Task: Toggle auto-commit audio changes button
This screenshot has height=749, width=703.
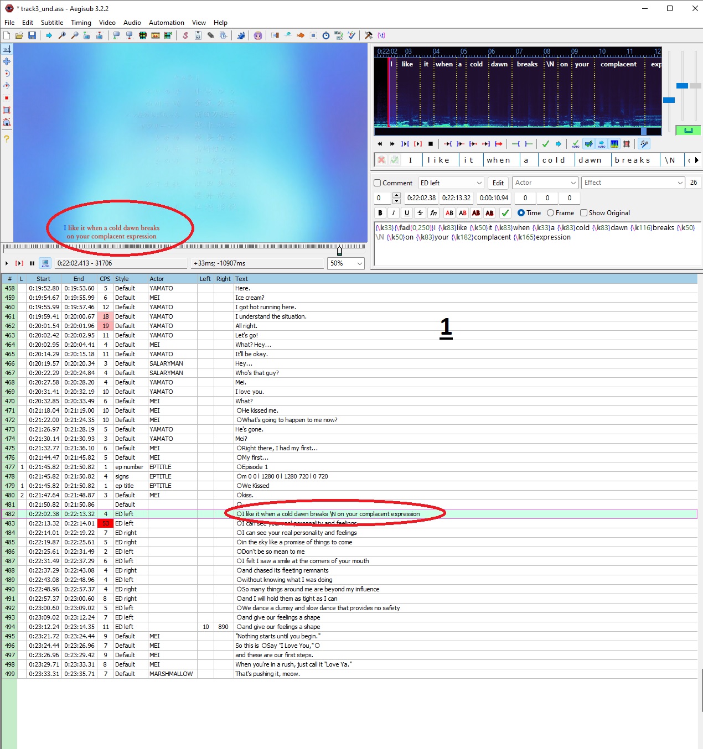Action: [576, 144]
